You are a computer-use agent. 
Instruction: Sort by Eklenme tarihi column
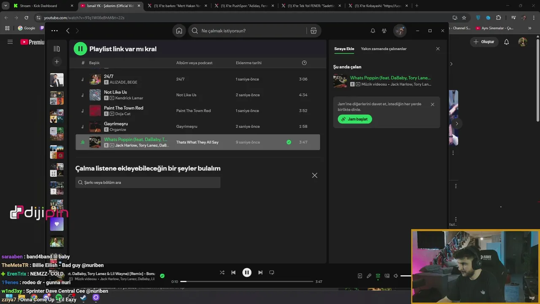(248, 63)
